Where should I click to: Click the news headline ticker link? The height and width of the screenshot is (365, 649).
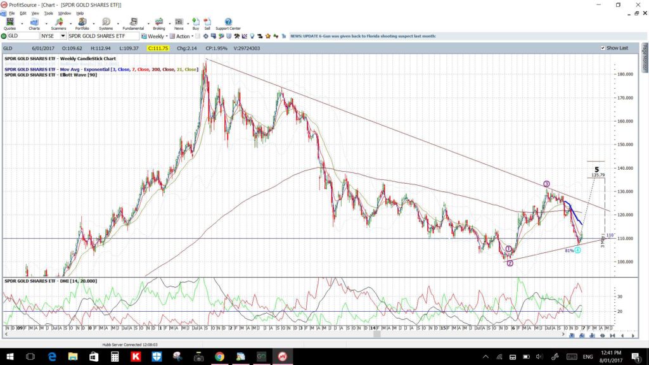(x=363, y=36)
